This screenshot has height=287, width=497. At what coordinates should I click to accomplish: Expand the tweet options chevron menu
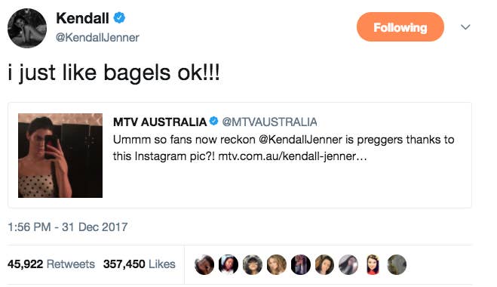point(465,27)
